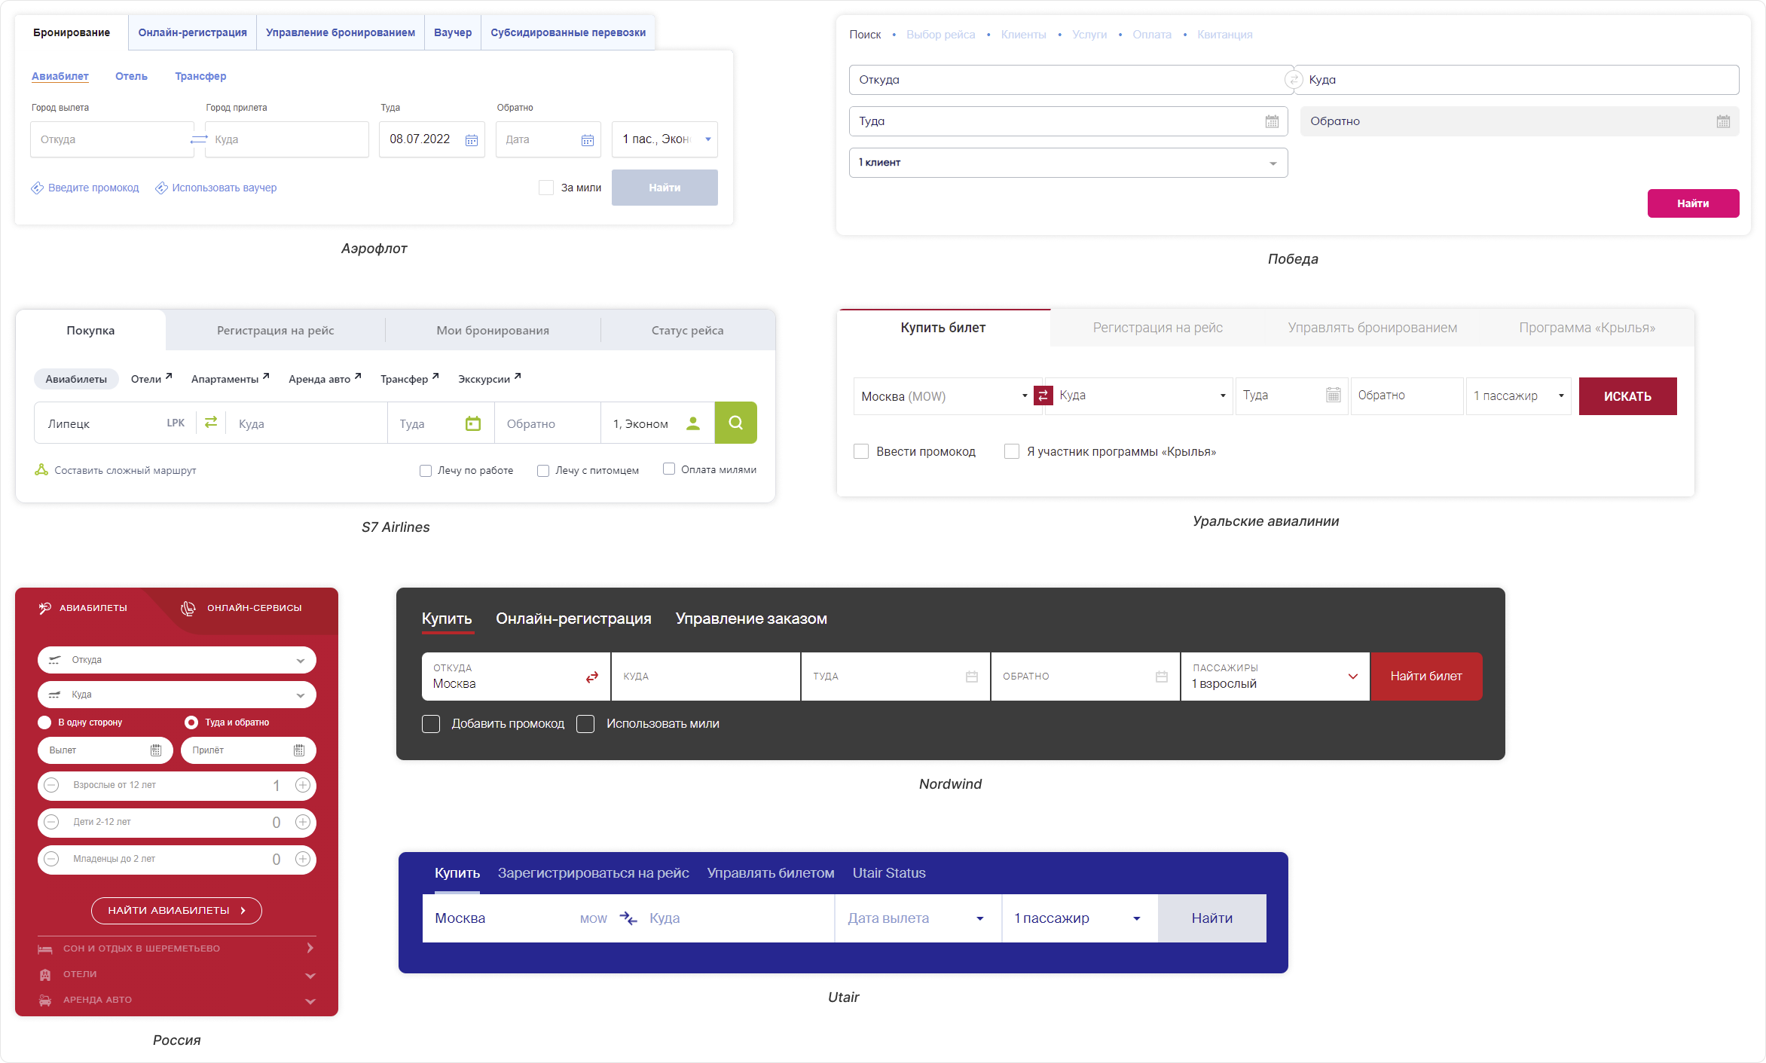Click swap cities arrows in Aeroflot form
1766x1063 pixels.
click(x=199, y=139)
